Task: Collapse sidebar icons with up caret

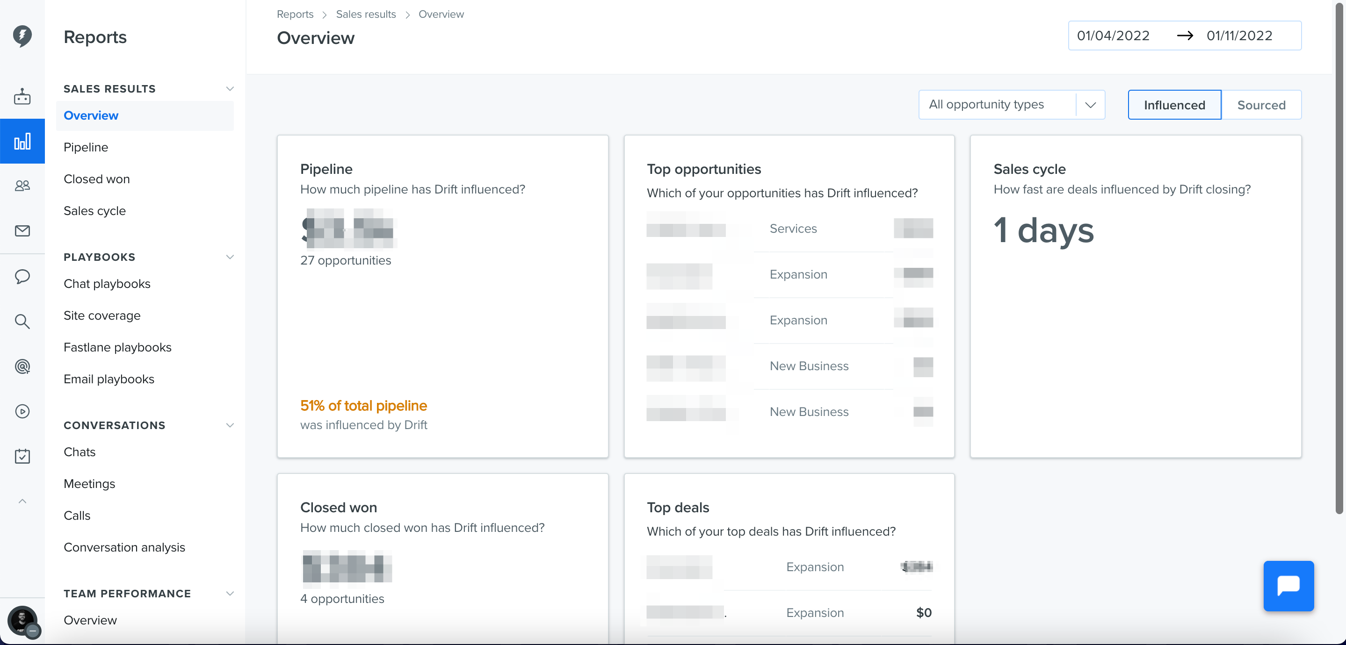Action: coord(22,502)
